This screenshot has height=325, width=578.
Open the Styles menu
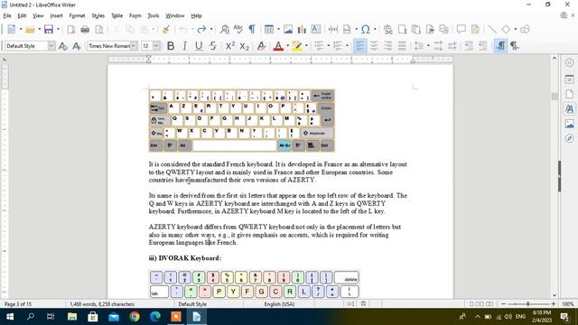98,16
